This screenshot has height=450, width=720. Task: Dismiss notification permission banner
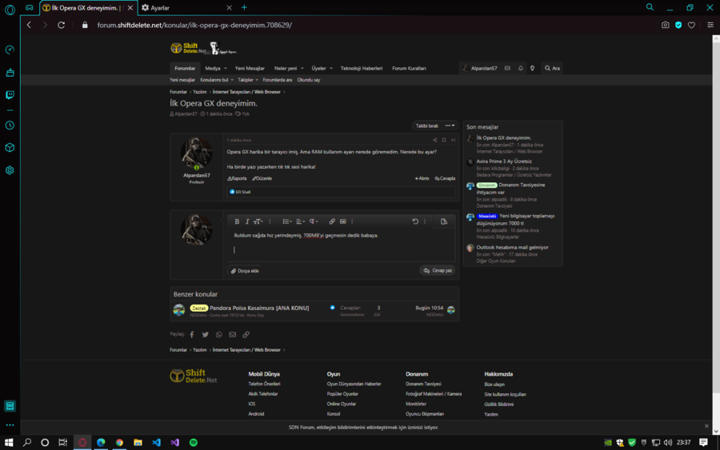[706, 426]
